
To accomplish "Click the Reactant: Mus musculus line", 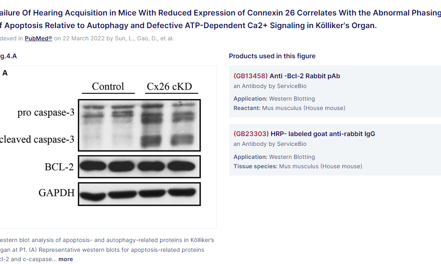I will [289, 108].
